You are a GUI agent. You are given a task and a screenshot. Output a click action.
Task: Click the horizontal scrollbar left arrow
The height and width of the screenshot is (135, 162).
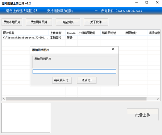coord(4,99)
